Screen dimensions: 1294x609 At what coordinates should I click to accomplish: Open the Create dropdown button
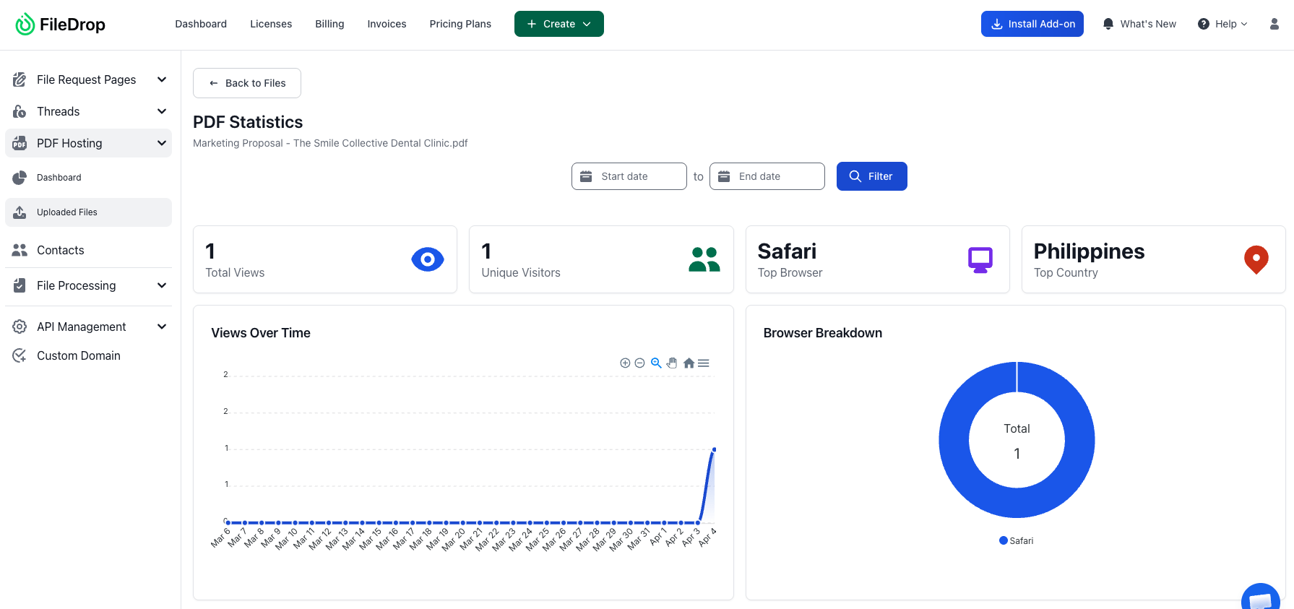point(559,24)
